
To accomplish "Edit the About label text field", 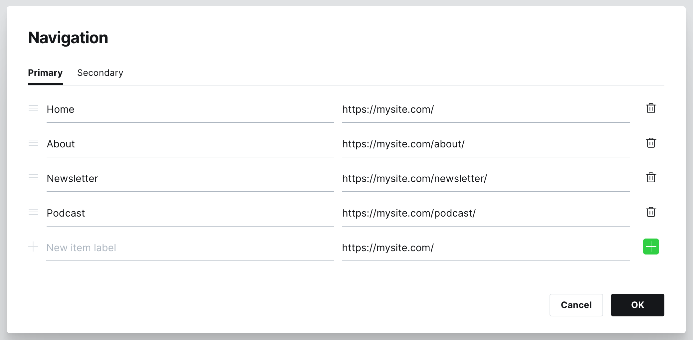I will (x=190, y=144).
